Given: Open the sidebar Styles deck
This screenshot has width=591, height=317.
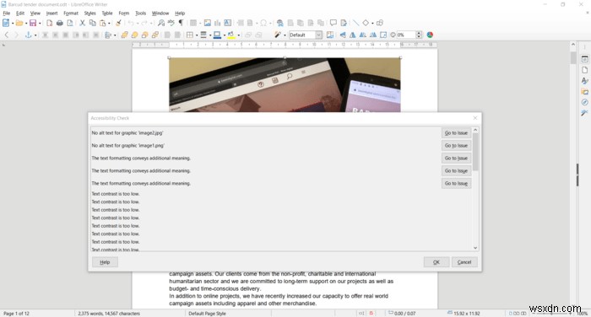Looking at the screenshot, I should tap(584, 81).
